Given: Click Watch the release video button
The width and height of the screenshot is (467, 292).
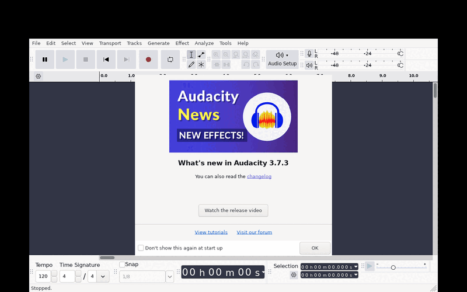Looking at the screenshot, I should tap(233, 210).
